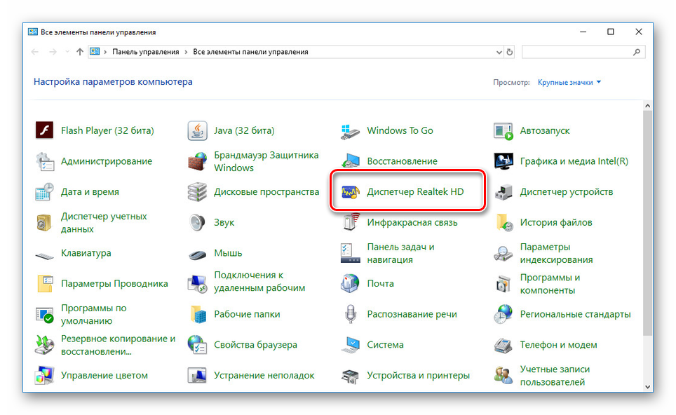Click the Настройка параметров компьютера heading

tap(113, 82)
